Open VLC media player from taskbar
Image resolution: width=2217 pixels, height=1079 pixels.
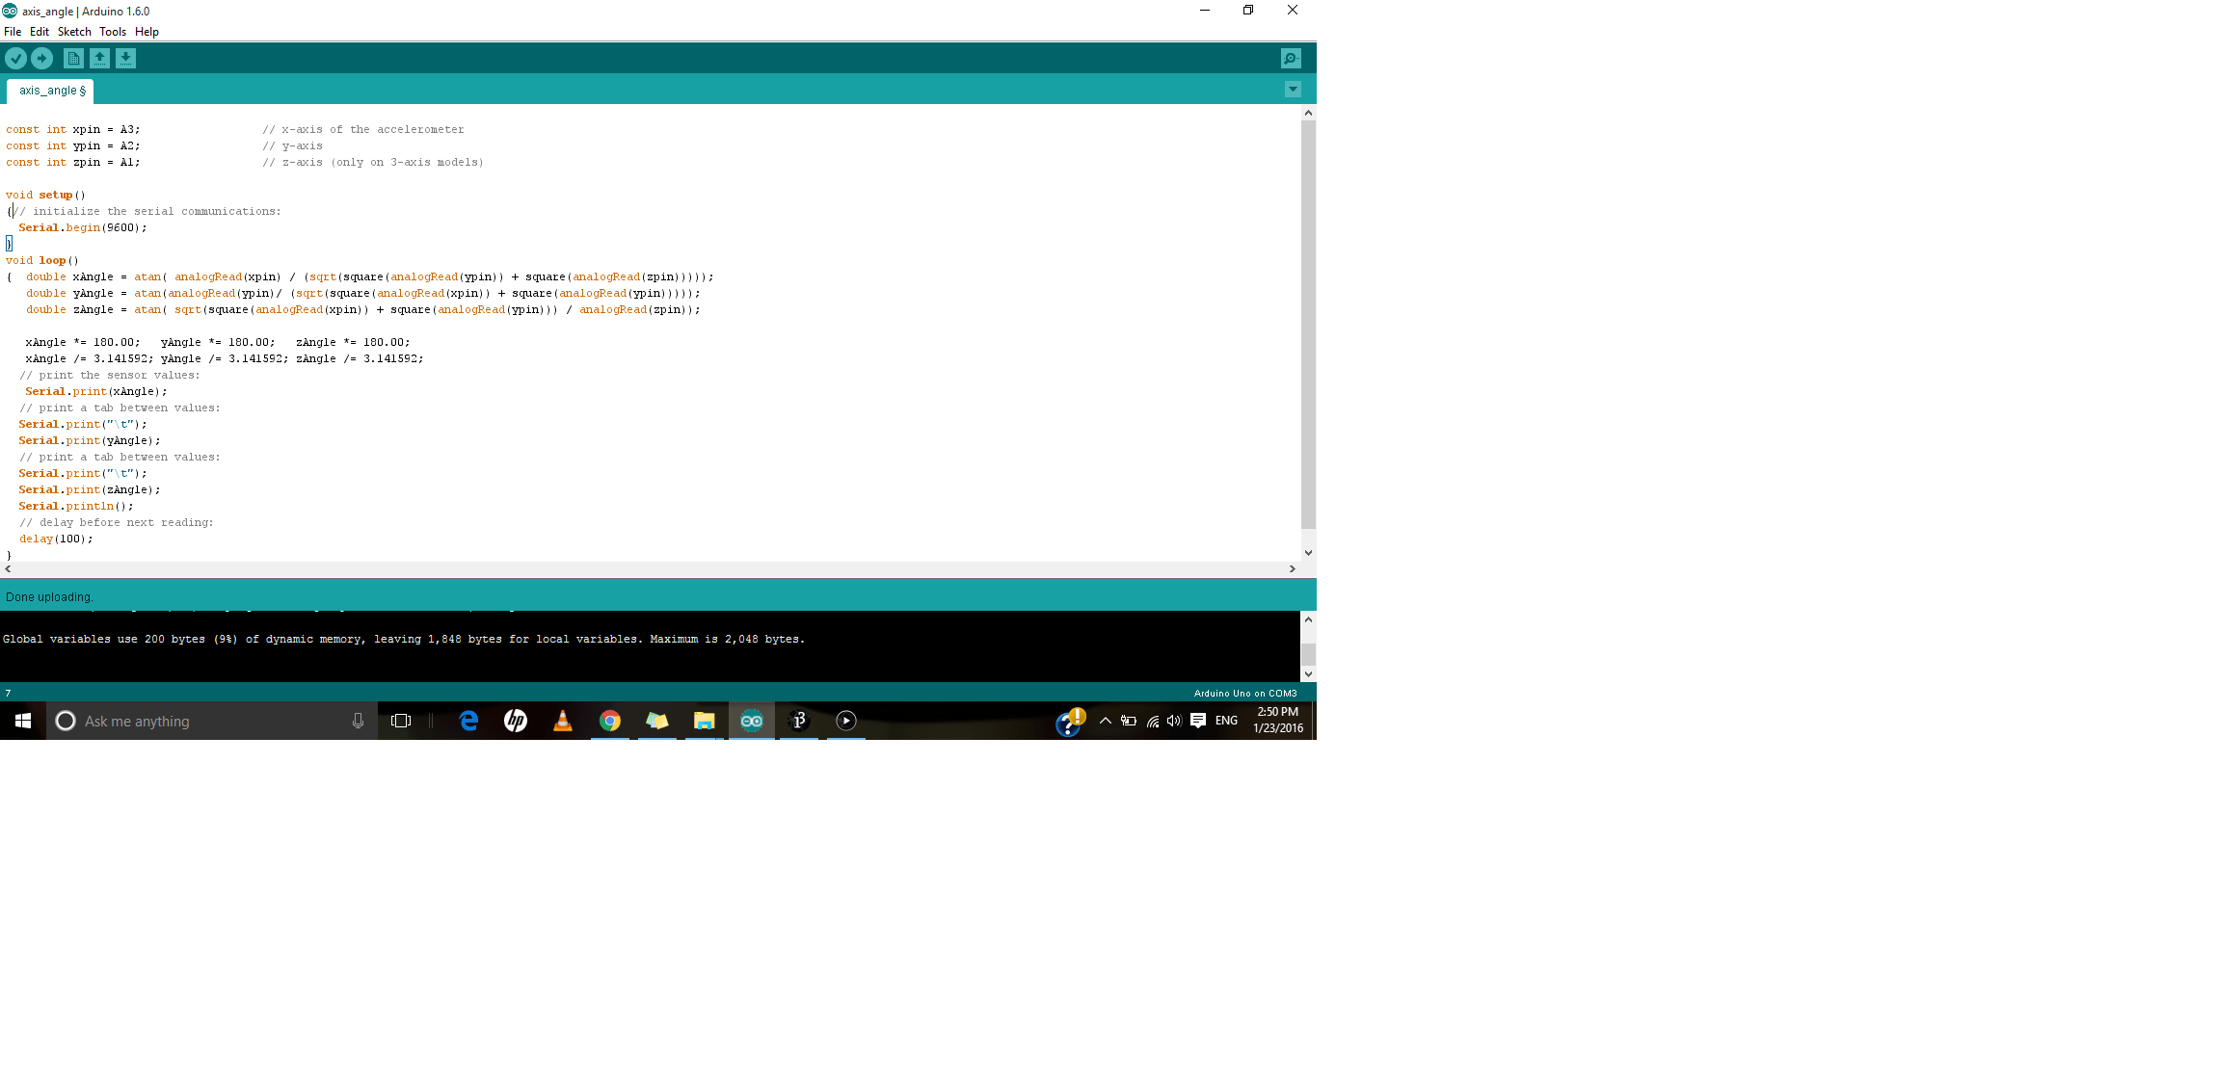pyautogui.click(x=563, y=721)
